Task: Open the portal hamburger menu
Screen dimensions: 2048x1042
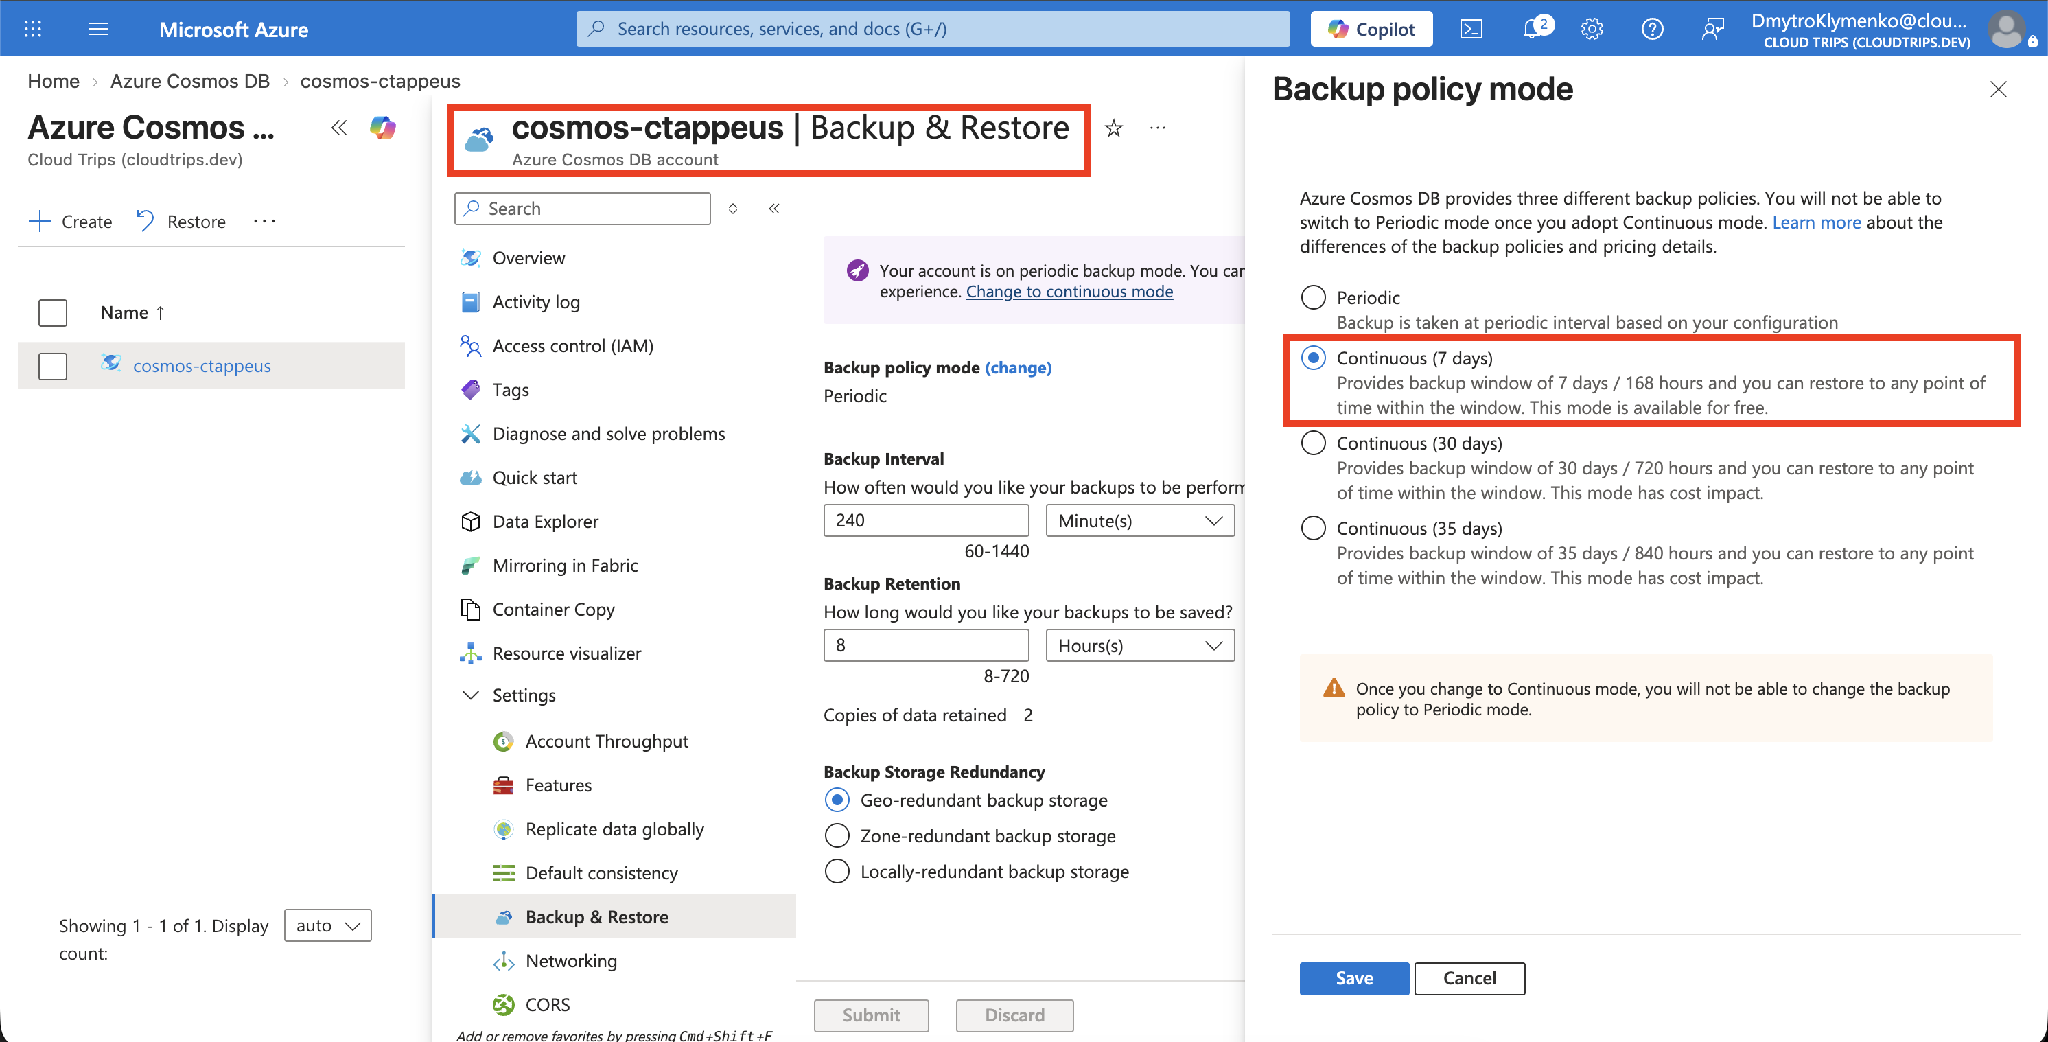Action: pyautogui.click(x=99, y=30)
